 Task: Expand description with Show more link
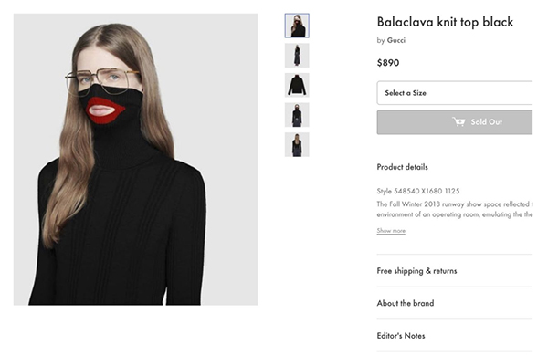(391, 231)
